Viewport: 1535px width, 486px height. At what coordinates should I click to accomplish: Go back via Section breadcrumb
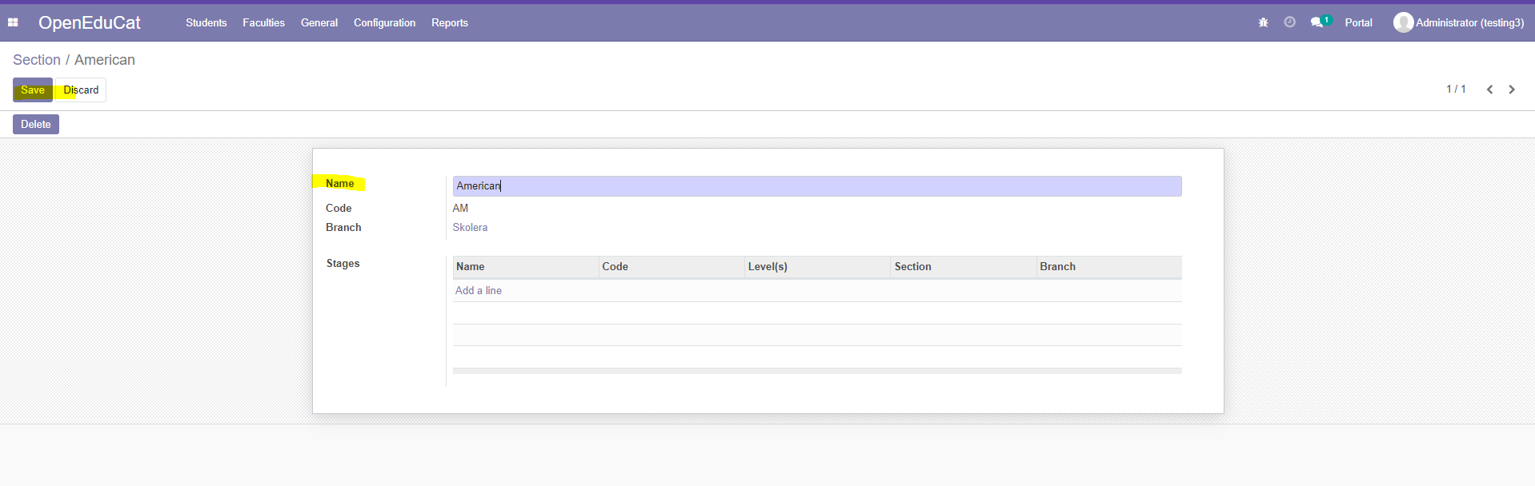point(37,60)
